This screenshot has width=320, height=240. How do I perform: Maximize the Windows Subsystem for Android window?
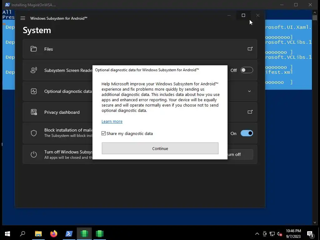tap(243, 15)
